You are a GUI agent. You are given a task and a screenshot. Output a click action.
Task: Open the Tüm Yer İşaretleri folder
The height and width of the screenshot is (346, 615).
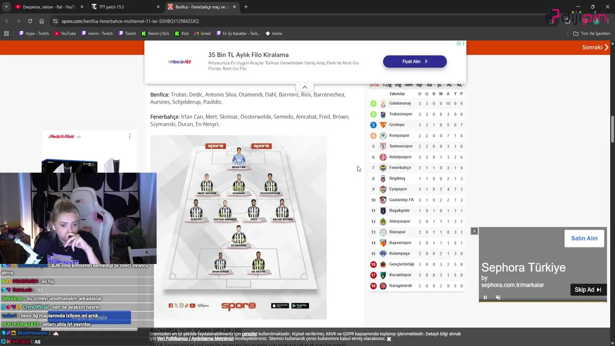click(591, 34)
